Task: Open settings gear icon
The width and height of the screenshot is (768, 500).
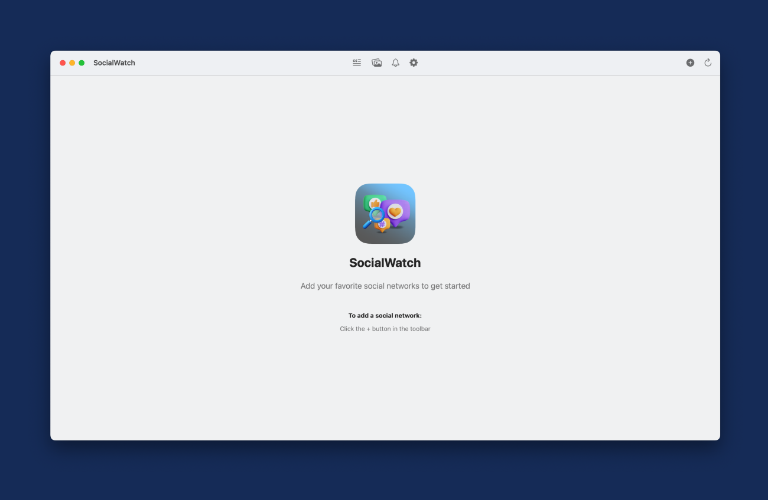Action: pos(414,63)
